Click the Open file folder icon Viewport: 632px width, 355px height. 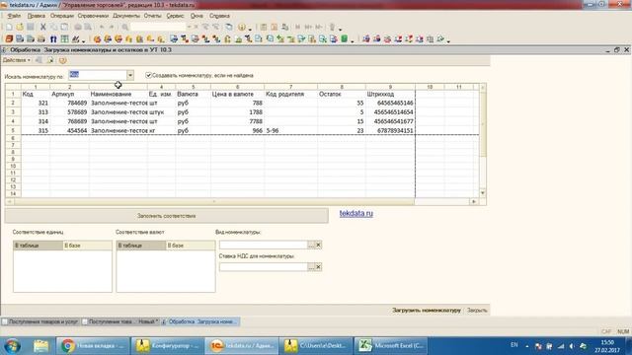click(x=20, y=27)
